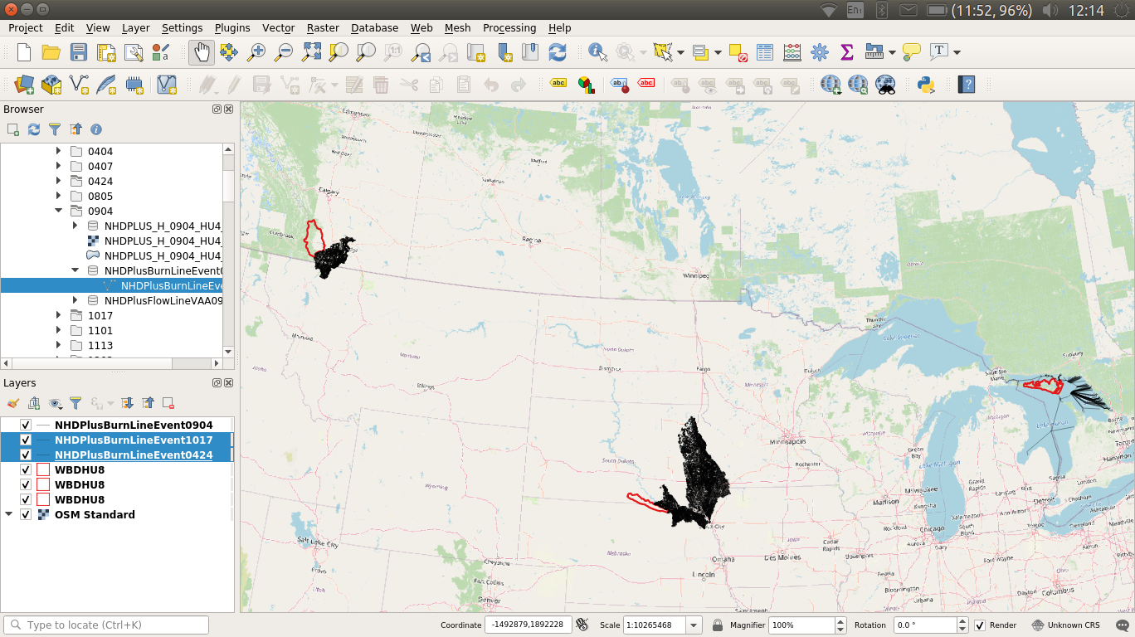Open the layer styling panel
1135x637 pixels.
tap(13, 403)
